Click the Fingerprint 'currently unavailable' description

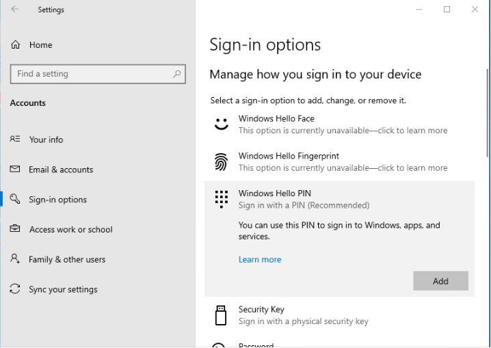click(343, 168)
